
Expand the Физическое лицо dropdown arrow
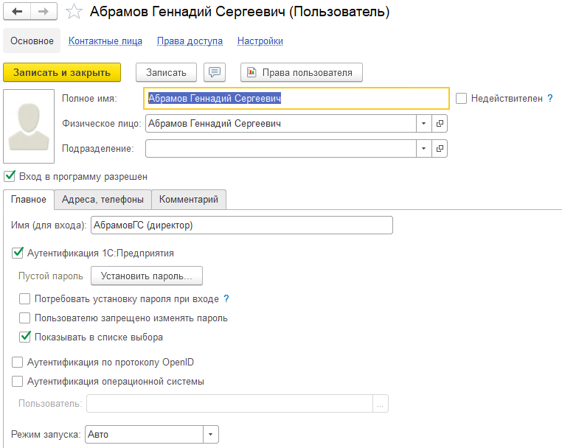point(423,124)
